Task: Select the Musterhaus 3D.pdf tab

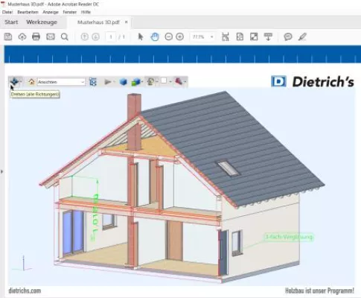Action: (98, 22)
